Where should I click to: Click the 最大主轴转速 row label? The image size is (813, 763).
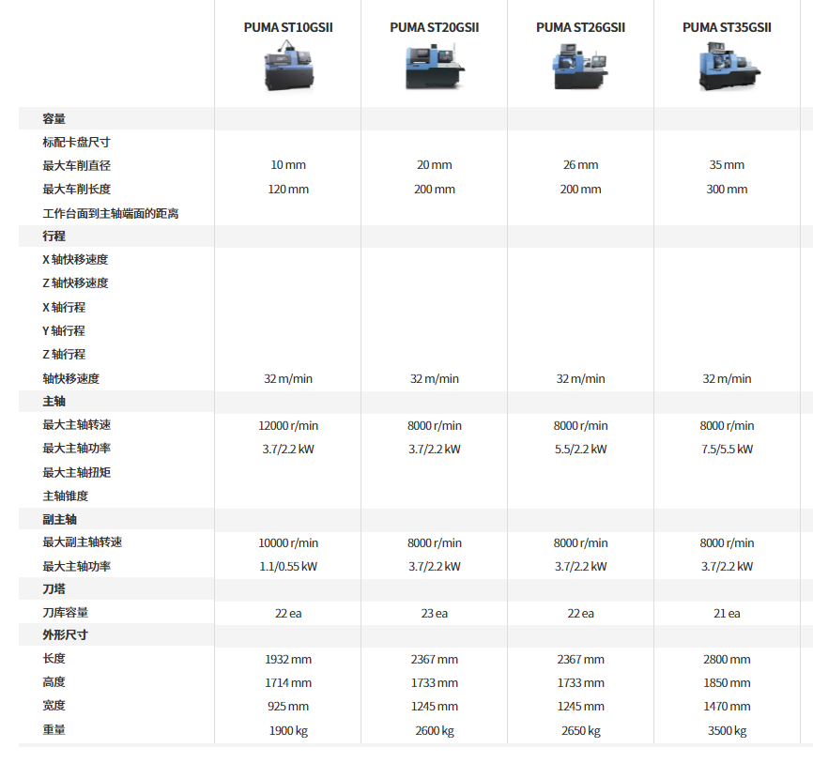click(x=77, y=425)
